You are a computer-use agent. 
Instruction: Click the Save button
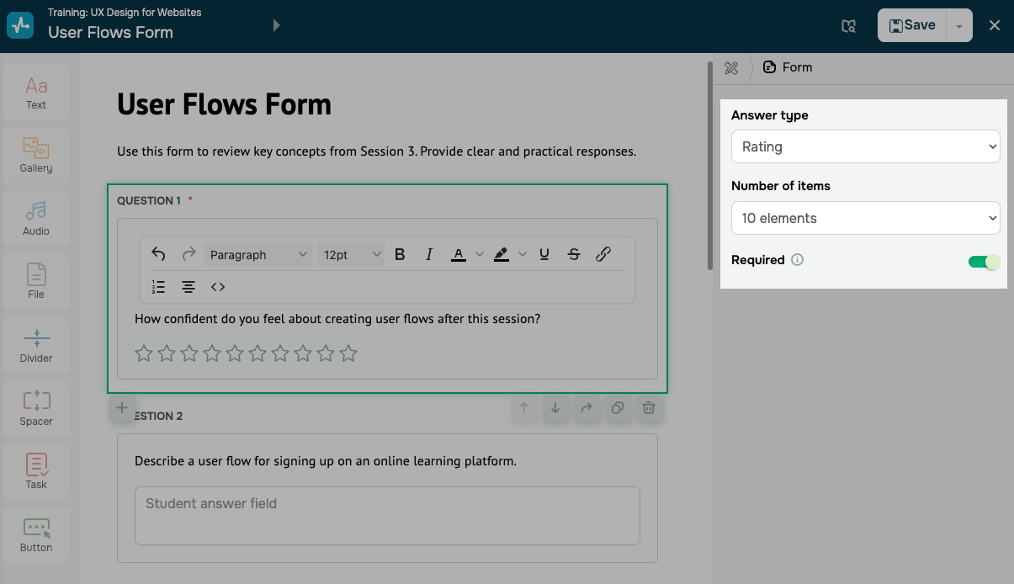[x=912, y=25]
